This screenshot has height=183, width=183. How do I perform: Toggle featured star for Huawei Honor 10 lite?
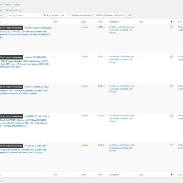[172, 27]
